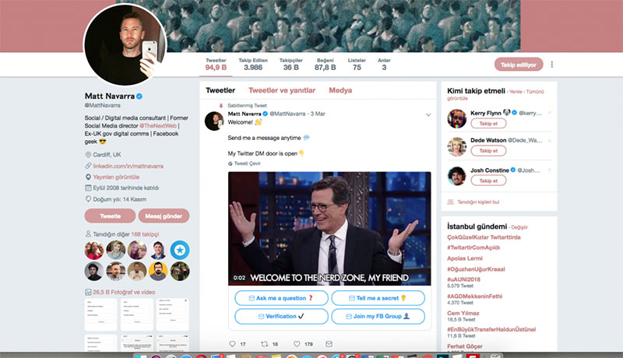Click the Tweeti Çevir globe icon

[230, 163]
